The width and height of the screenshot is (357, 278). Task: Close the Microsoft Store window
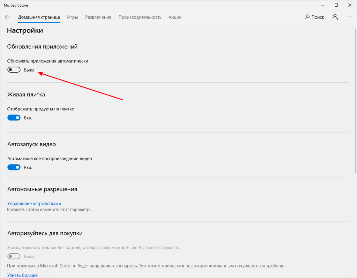[x=350, y=5]
